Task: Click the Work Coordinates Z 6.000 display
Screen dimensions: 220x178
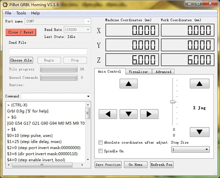Action: (x=188, y=60)
